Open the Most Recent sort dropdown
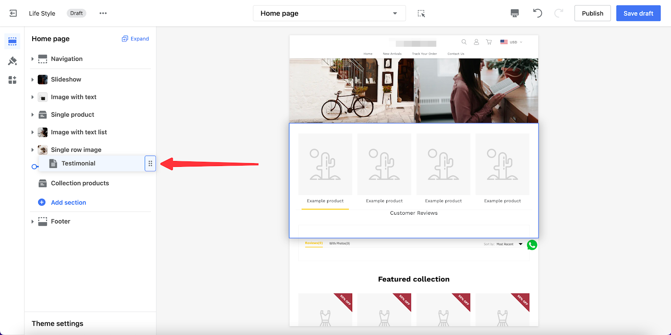Image resolution: width=671 pixels, height=335 pixels. 509,244
